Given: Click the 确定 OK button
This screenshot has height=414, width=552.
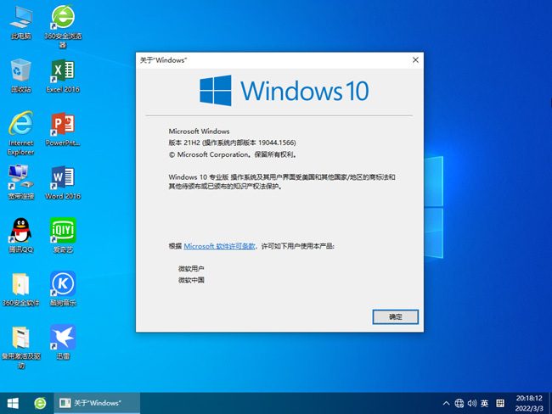Looking at the screenshot, I should coord(396,317).
